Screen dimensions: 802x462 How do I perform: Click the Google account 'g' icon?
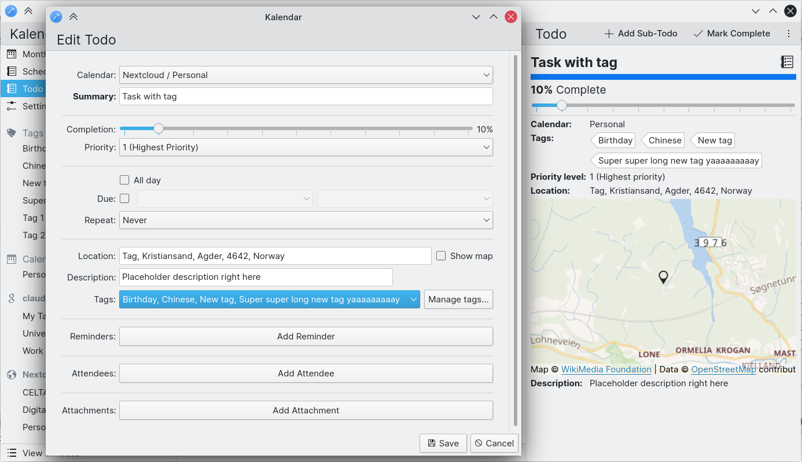(x=12, y=298)
